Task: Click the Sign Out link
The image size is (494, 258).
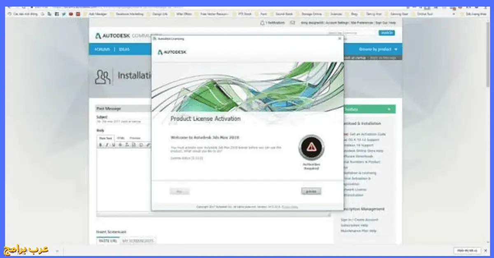Action: 381,23
